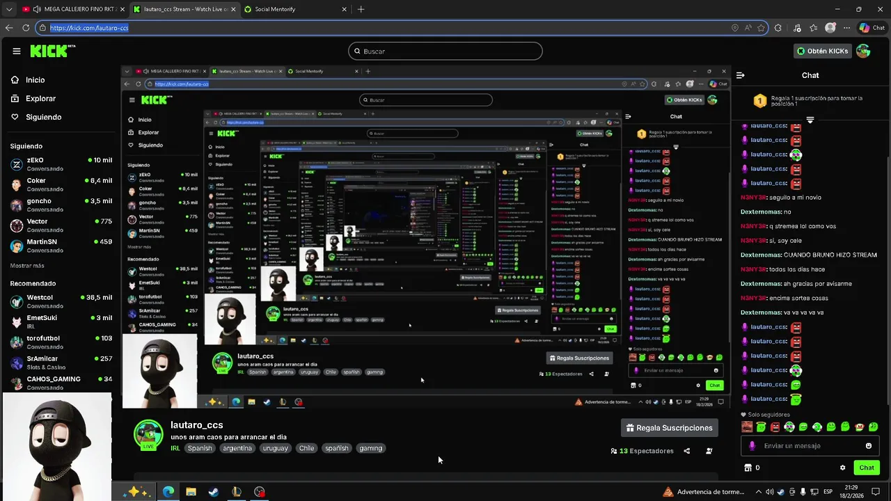
Task: Click the lautaro_ccs channel name
Action: pos(196,425)
